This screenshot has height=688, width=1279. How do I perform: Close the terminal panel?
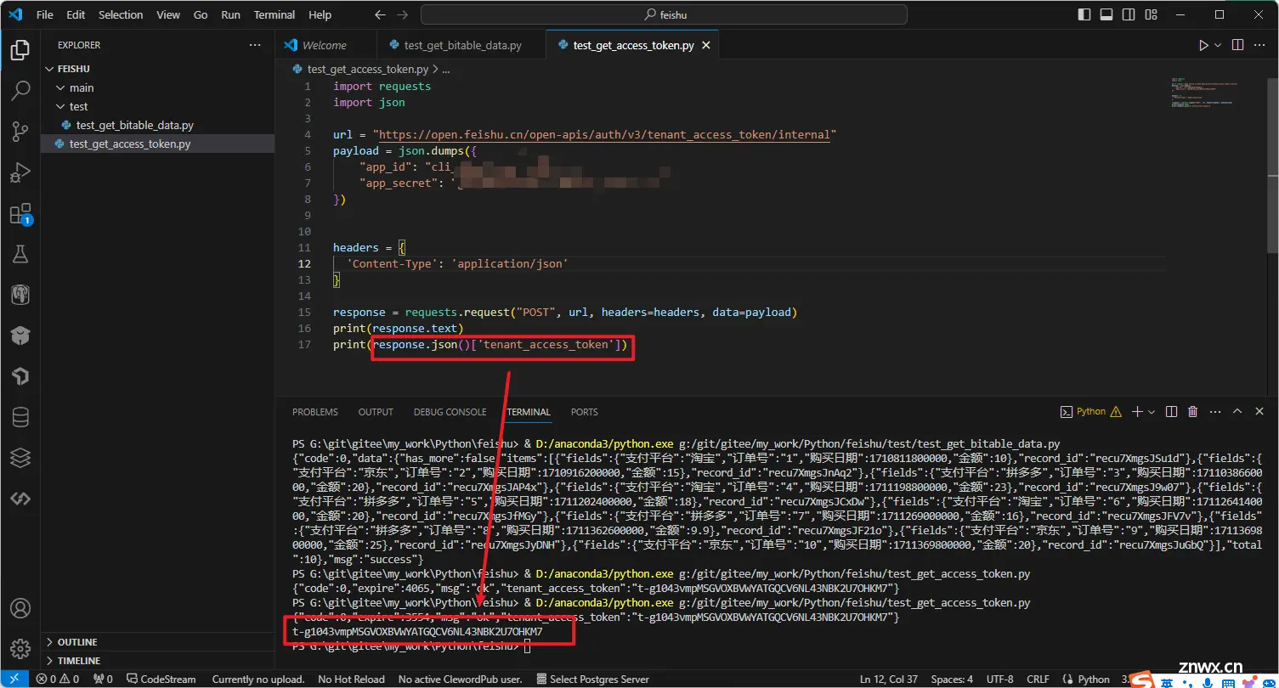(1260, 412)
